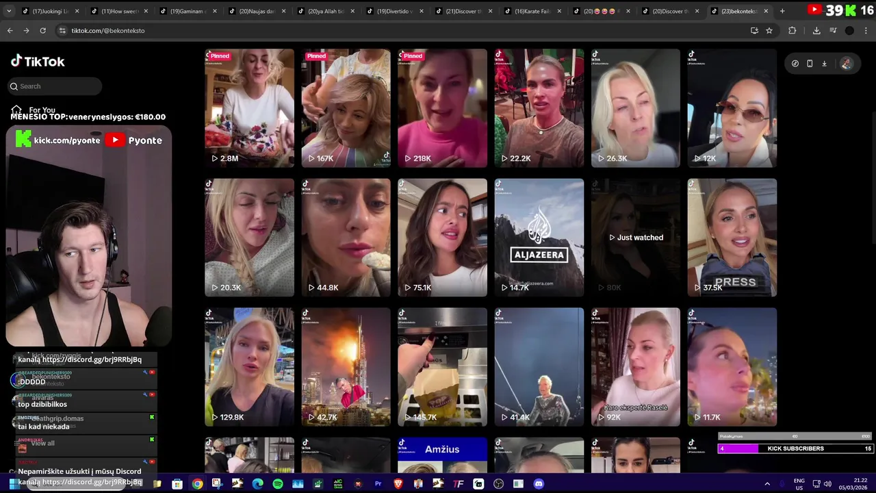Open the browser downloads icon
Viewport: 876px width, 493px height.
point(816,31)
